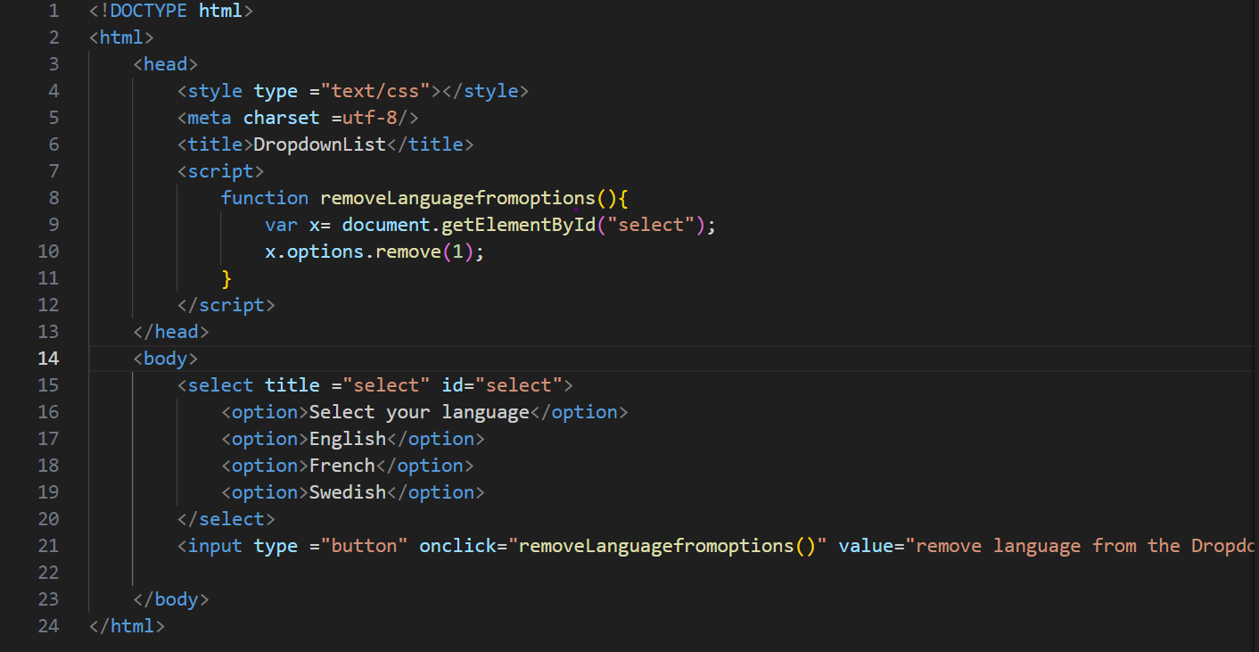Click the closing script tag
The height and width of the screenshot is (652, 1259).
click(x=226, y=305)
